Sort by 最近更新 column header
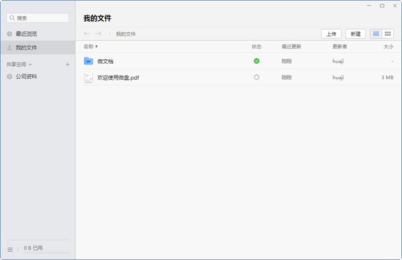 tap(291, 46)
